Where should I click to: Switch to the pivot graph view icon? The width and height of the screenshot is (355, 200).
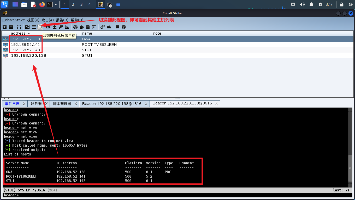click(27, 27)
